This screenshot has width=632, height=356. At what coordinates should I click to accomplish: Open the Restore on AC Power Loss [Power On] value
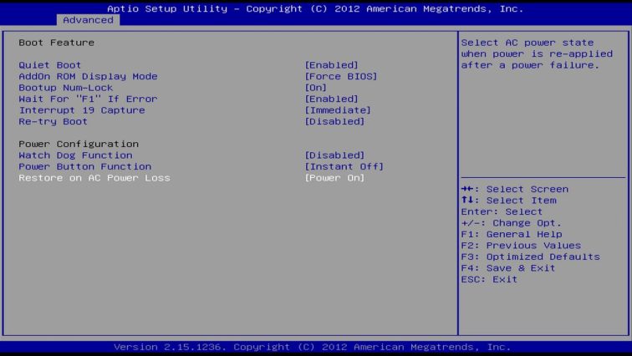click(x=334, y=178)
